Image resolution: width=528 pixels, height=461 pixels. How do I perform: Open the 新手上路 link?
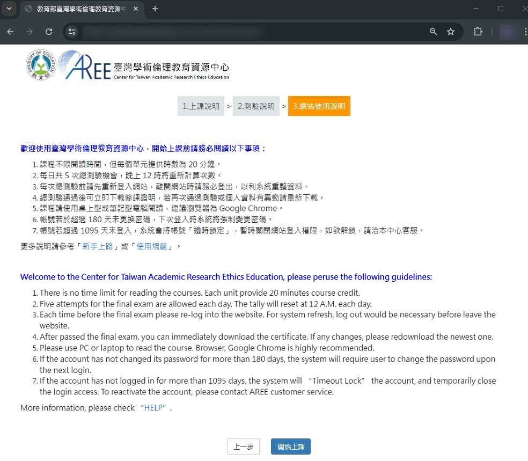(x=97, y=246)
